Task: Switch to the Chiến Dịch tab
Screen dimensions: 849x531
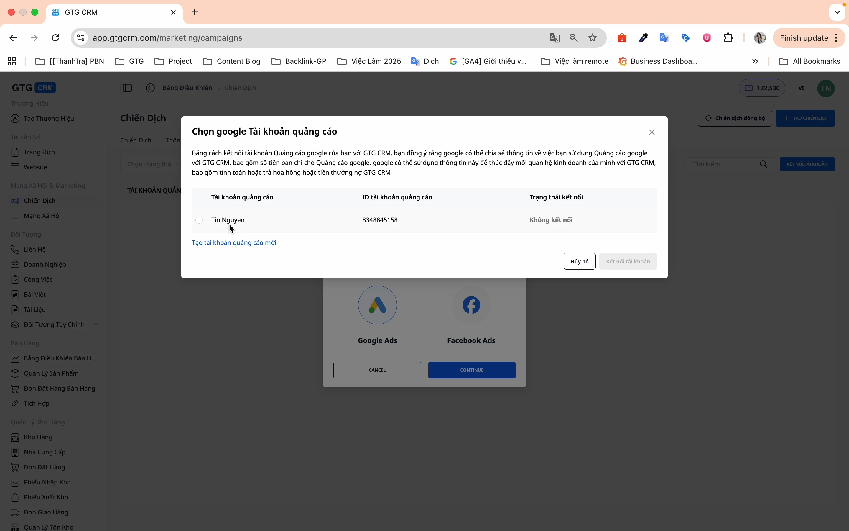Action: click(136, 140)
